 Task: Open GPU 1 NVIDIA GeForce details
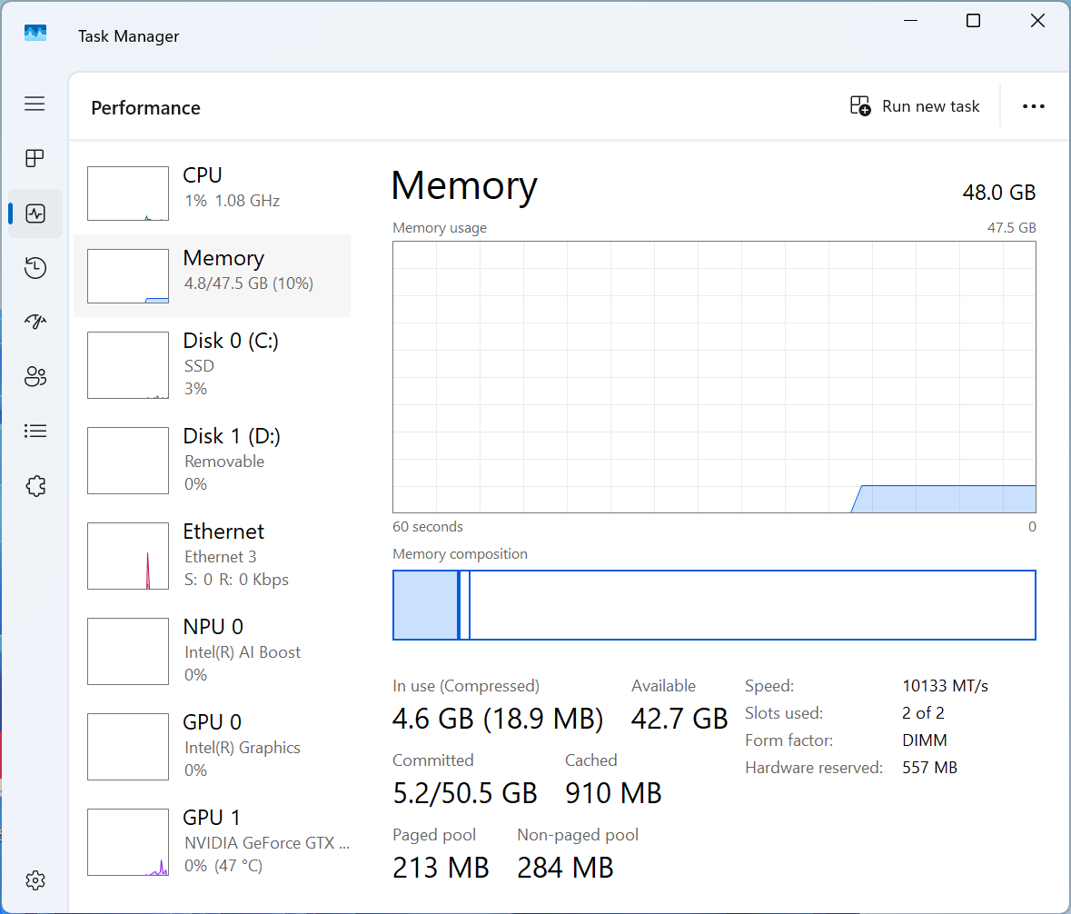pyautogui.click(x=209, y=840)
